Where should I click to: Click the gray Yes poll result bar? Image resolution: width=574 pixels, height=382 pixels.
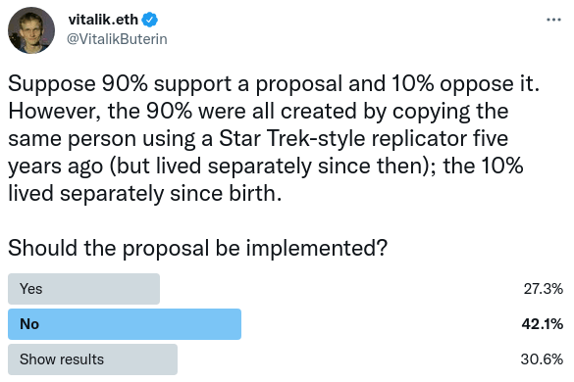[x=83, y=289]
